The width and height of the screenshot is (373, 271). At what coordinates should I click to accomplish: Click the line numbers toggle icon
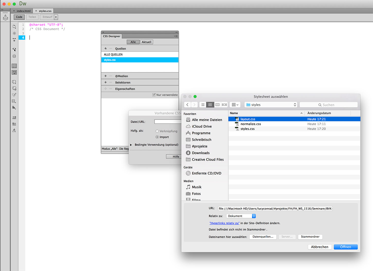point(14,66)
